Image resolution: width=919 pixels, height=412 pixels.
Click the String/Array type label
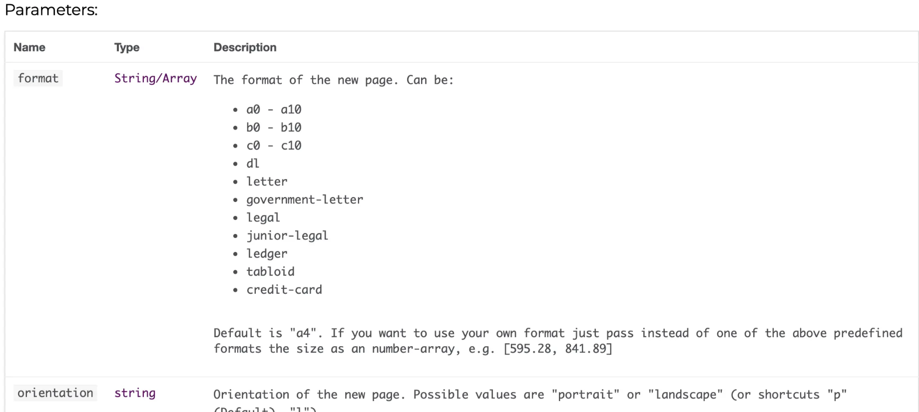click(x=155, y=78)
